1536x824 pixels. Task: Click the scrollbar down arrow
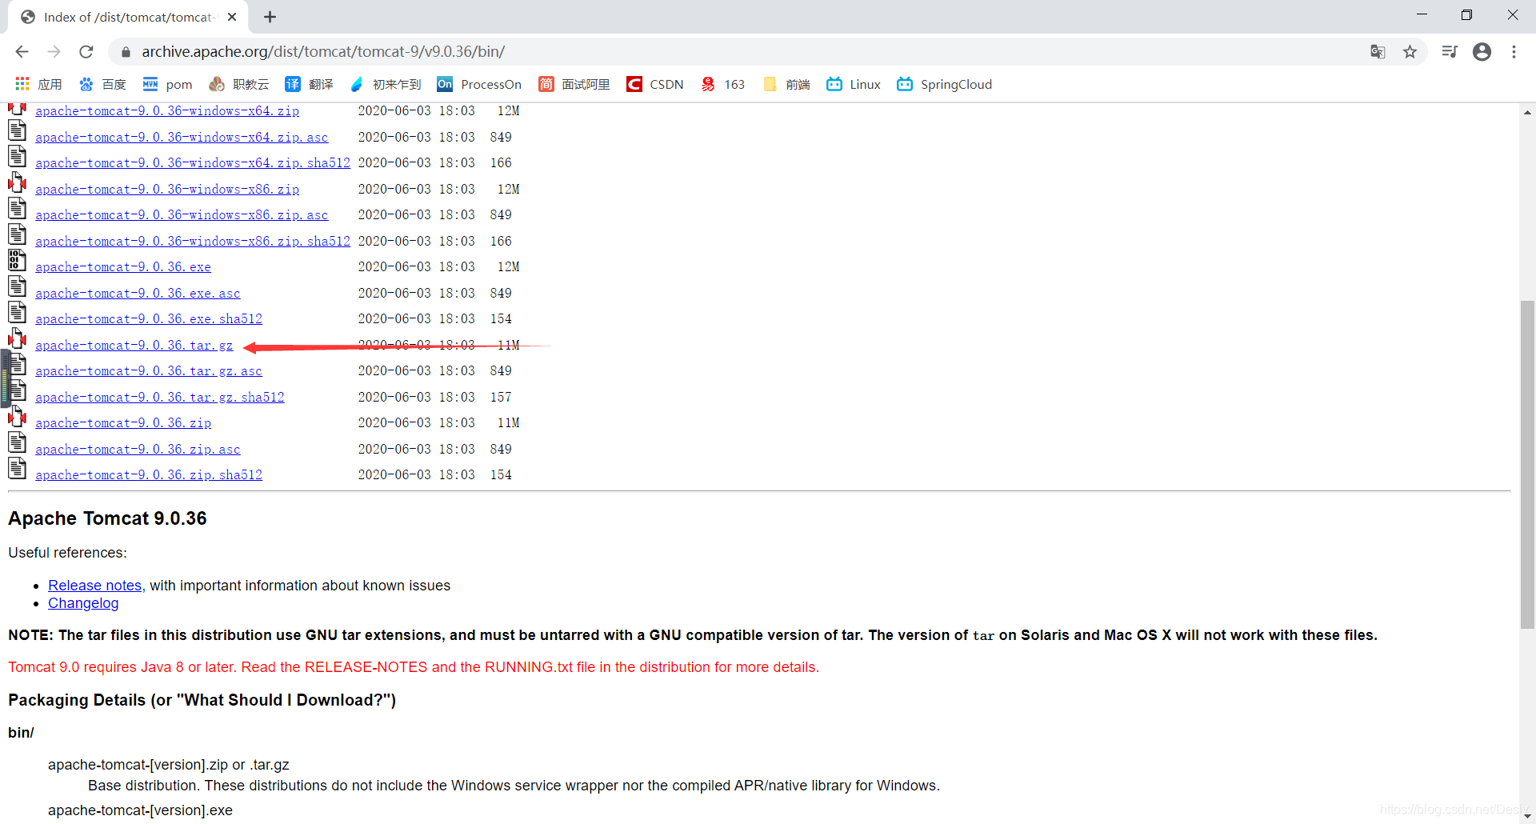(x=1527, y=815)
